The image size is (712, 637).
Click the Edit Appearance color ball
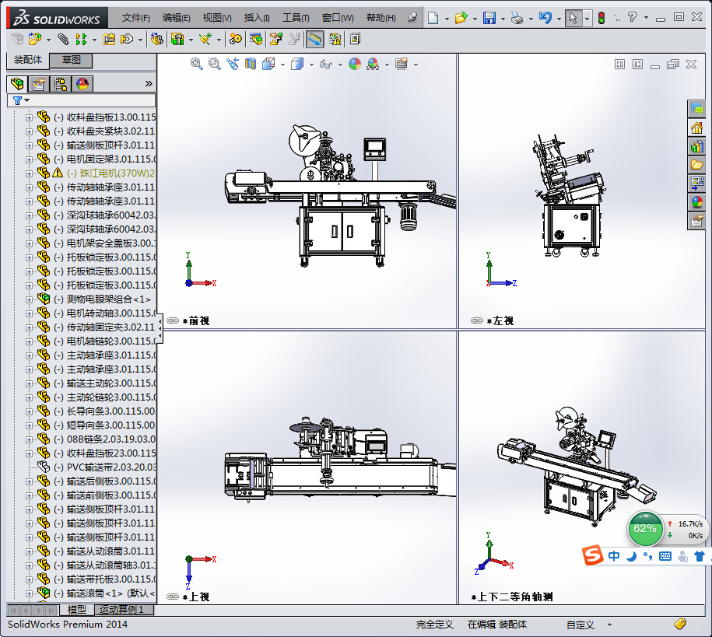click(x=355, y=64)
